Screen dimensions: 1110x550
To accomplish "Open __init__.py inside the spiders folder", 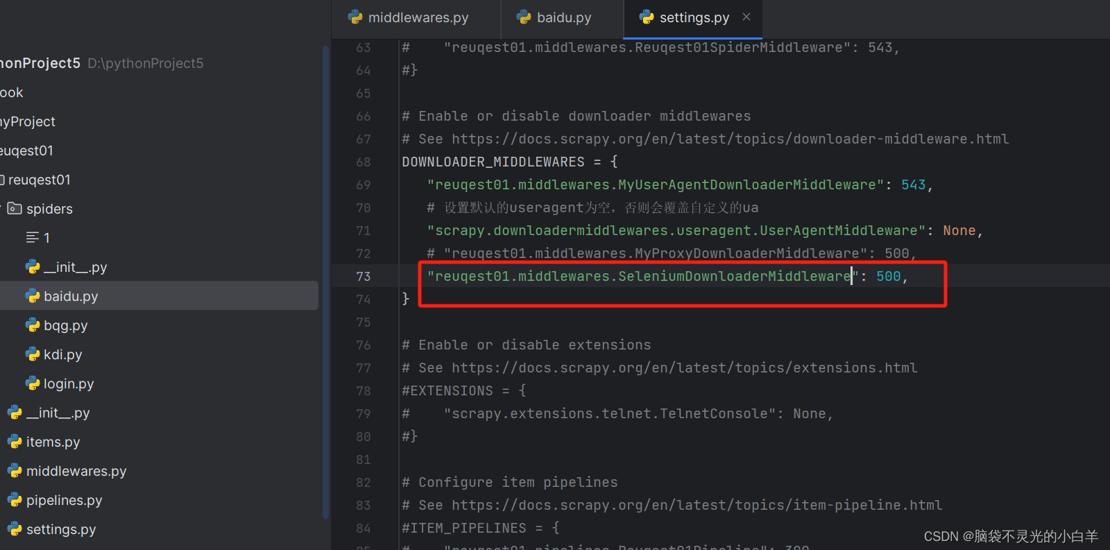I will point(75,267).
